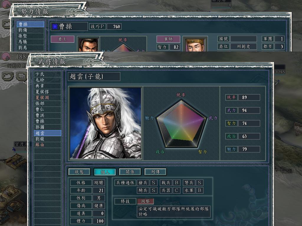This screenshot has width=302, height=226.
Task: Select 劉備 in the faction list
Action: point(30,30)
